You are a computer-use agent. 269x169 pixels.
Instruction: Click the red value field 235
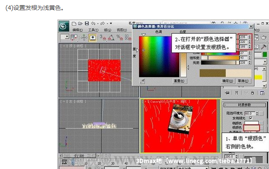pyautogui.click(x=243, y=37)
